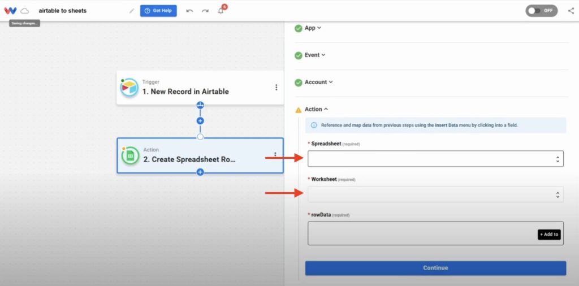
Task: Click the Action warning triangle icon
Action: 299,110
